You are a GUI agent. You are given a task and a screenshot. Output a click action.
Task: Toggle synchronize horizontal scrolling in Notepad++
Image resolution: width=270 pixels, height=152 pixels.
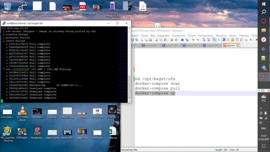point(208,40)
